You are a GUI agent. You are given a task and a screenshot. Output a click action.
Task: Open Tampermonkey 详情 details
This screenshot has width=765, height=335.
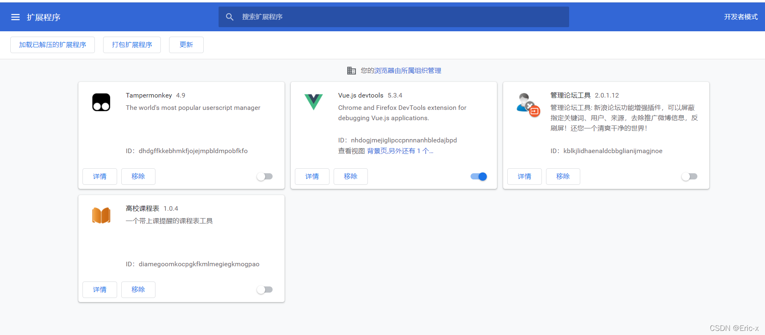pos(100,177)
